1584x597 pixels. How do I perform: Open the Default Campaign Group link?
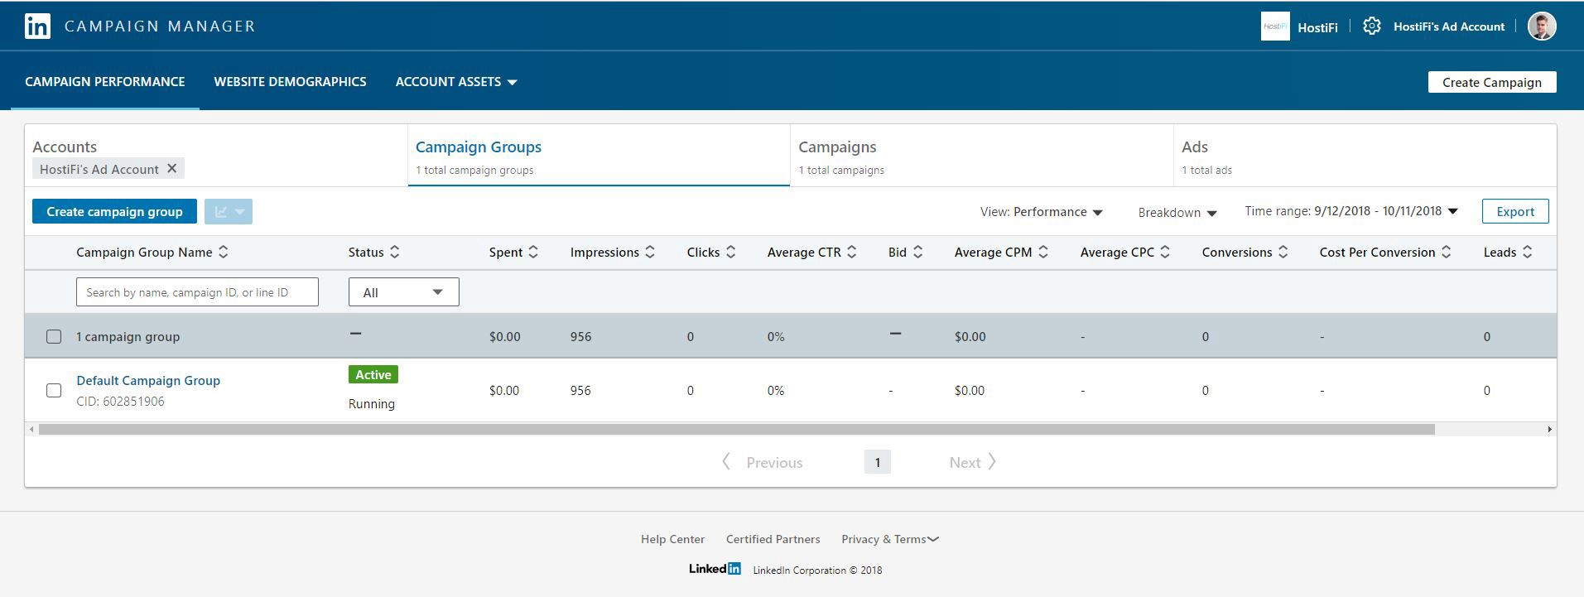(x=148, y=381)
